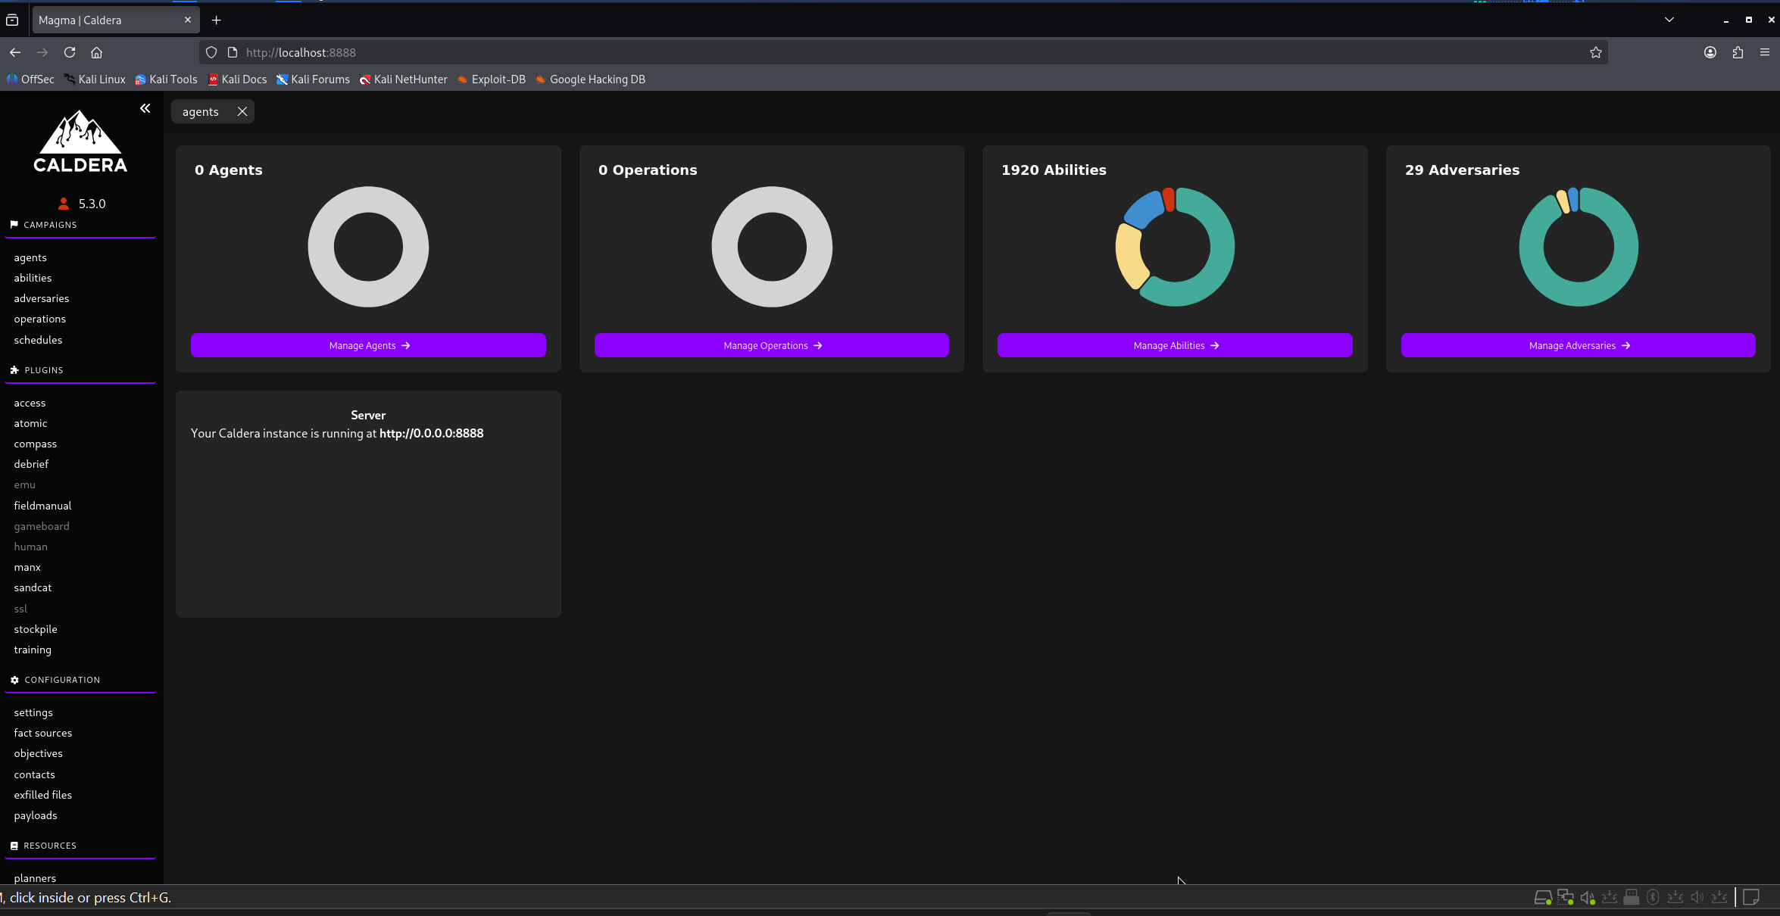
Task: Collapse the Caldera sidebar with double-chevron icon
Action: tap(145, 109)
